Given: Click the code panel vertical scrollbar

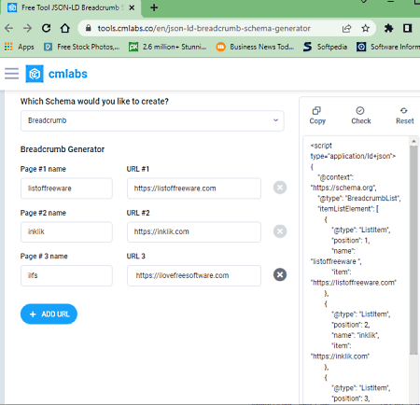Looking at the screenshot, I should pyautogui.click(x=413, y=249).
